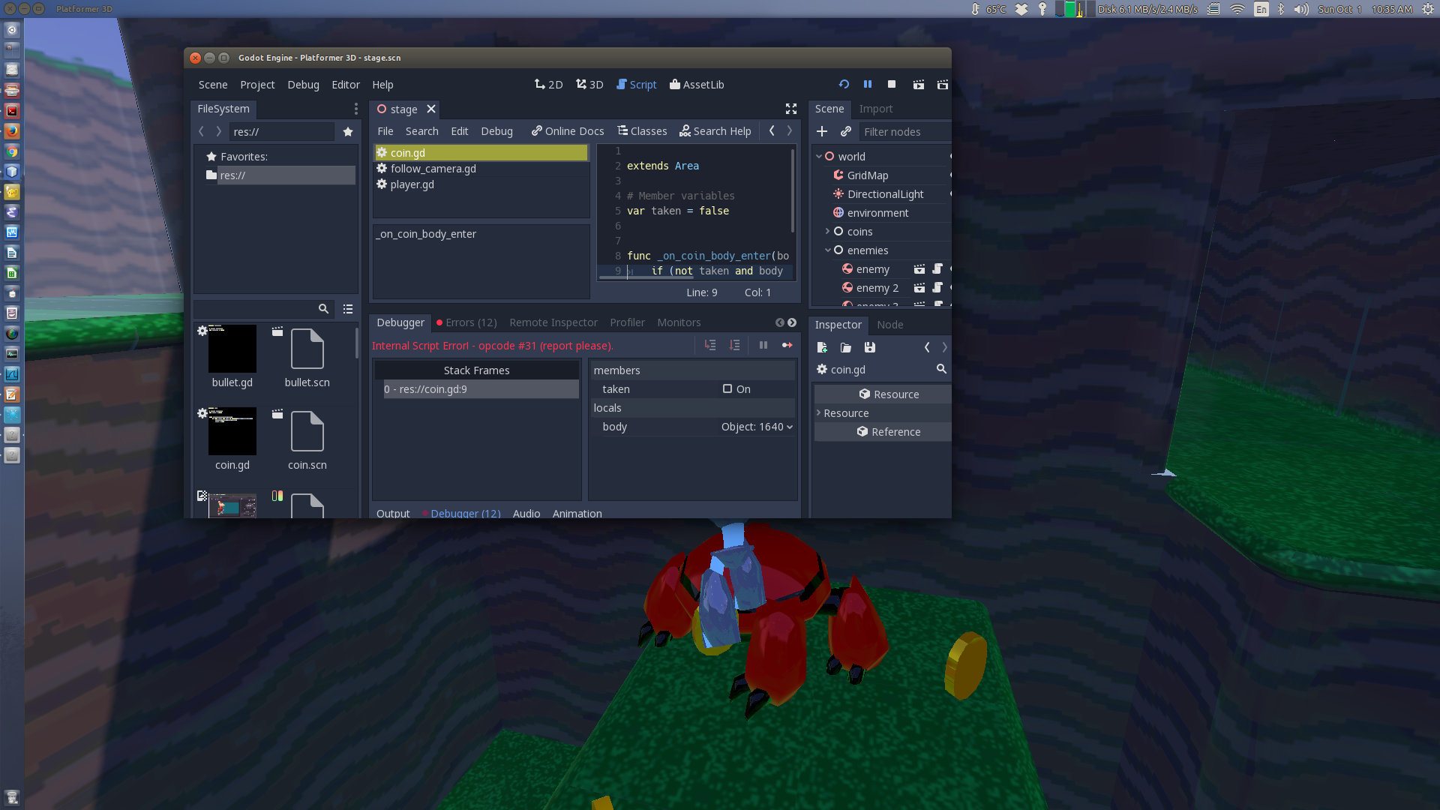Viewport: 1440px width, 810px height.
Task: Save the current resource in Inspector
Action: [x=870, y=347]
